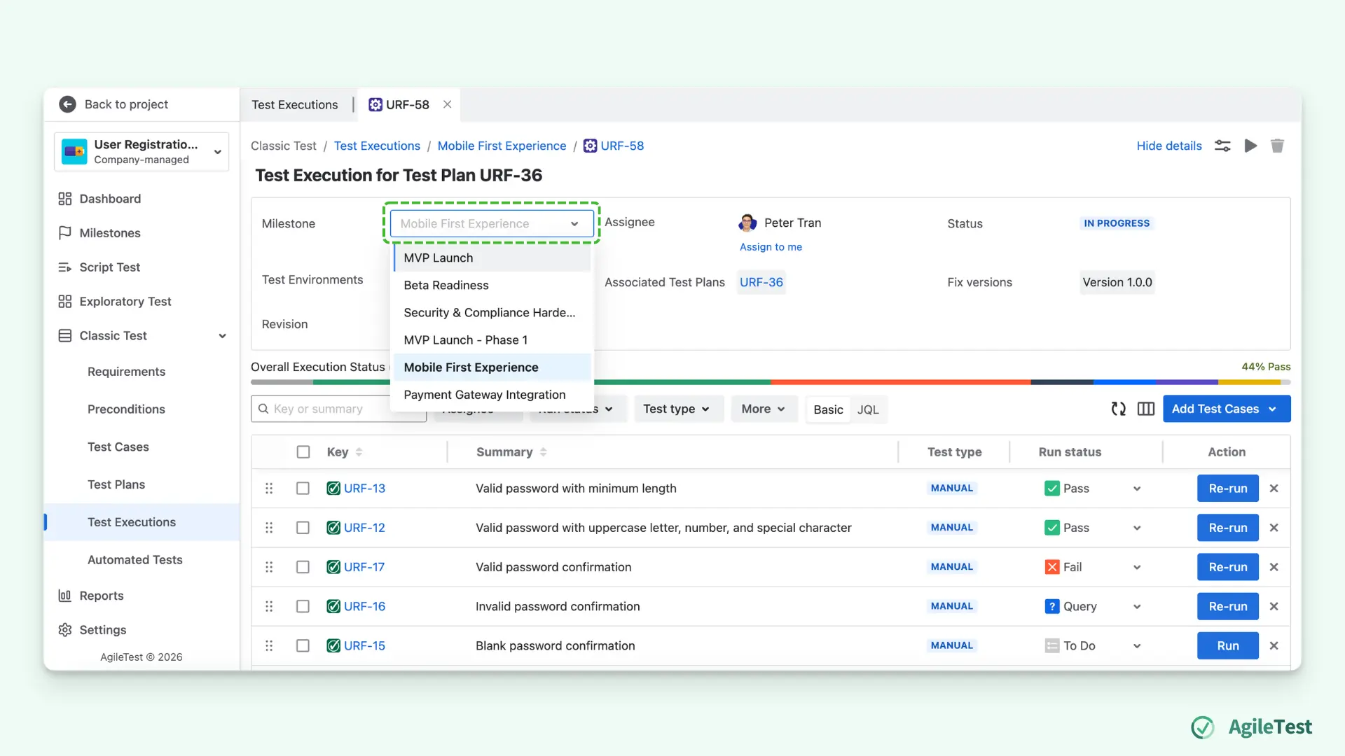Click the Milestones flag icon
1345x756 pixels.
(x=65, y=233)
